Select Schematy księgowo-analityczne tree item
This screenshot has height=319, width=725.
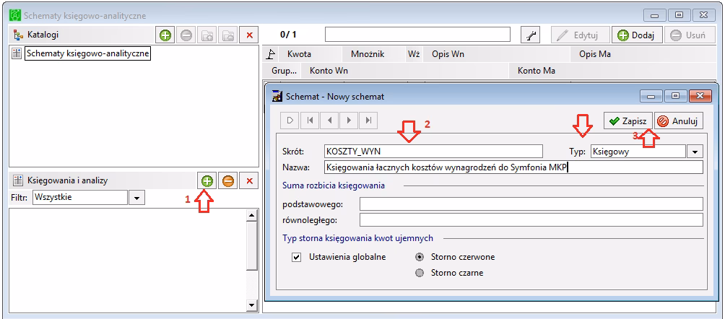(87, 53)
